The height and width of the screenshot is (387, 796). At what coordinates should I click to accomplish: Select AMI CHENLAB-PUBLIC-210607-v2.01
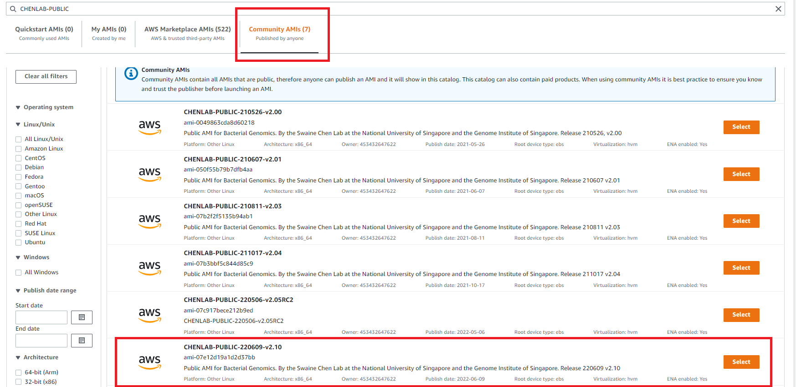pos(741,174)
